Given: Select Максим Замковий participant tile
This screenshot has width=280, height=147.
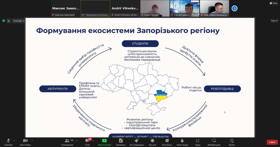Looking at the screenshot, I should click(66, 8).
